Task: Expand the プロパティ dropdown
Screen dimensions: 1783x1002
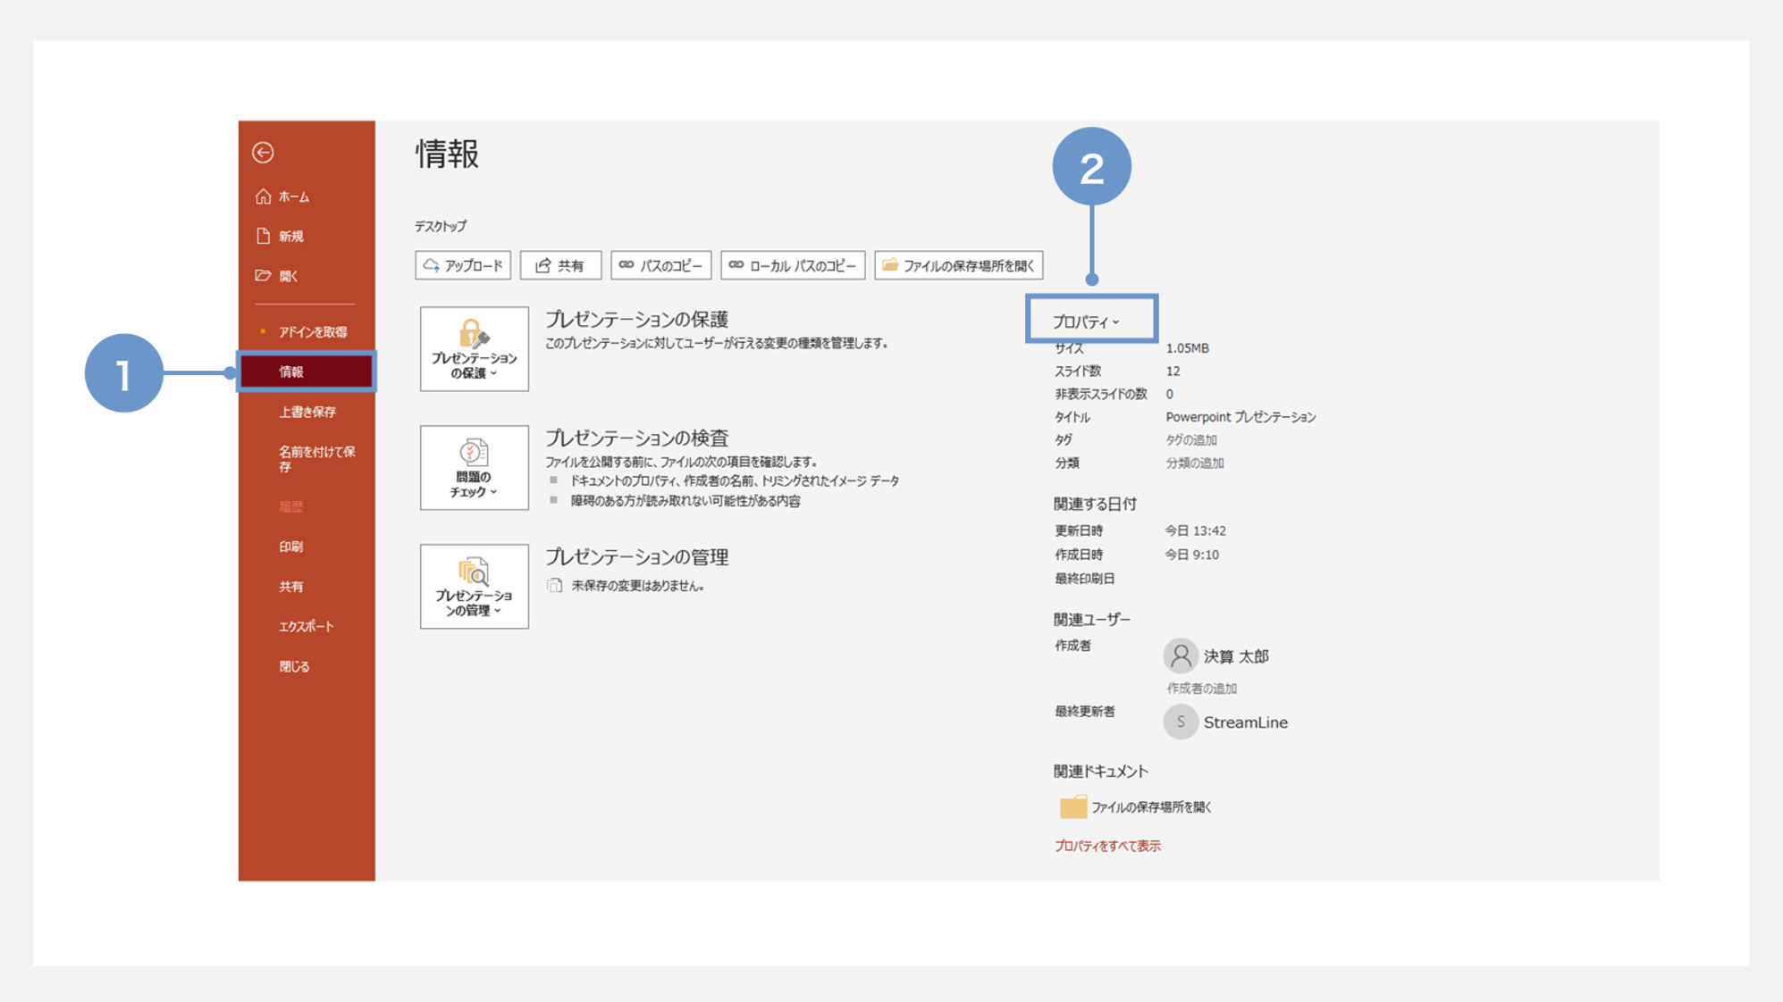Action: click(1086, 321)
